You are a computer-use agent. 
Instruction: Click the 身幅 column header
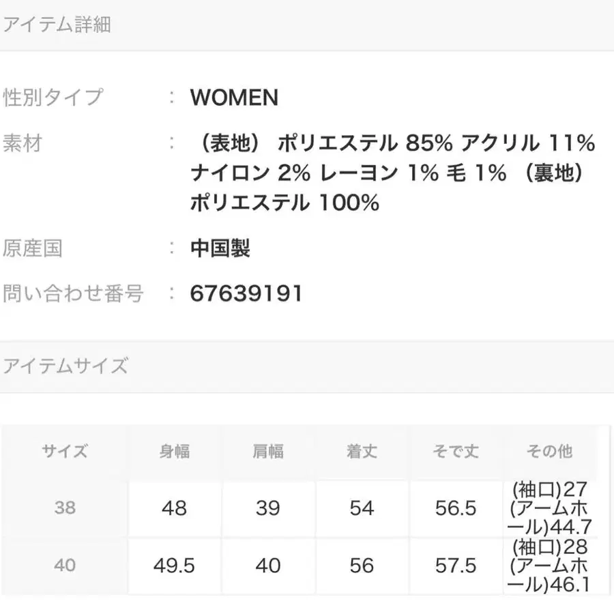[x=175, y=451]
